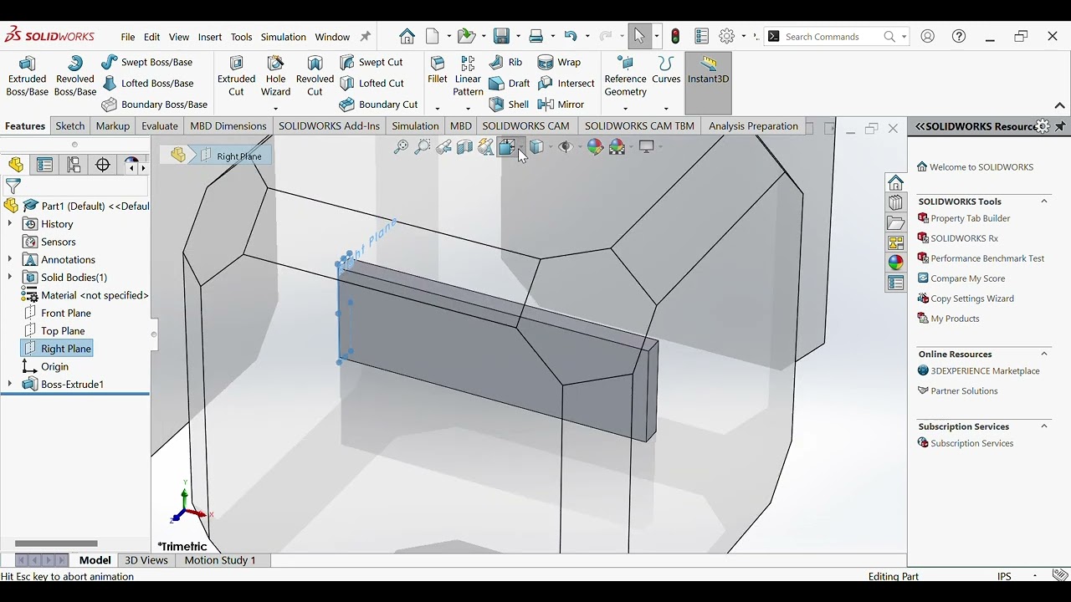1071x602 pixels.
Task: Click the Edit Appearance icon
Action: pos(595,147)
